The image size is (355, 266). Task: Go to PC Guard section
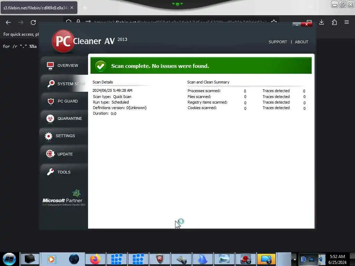[x=64, y=101]
